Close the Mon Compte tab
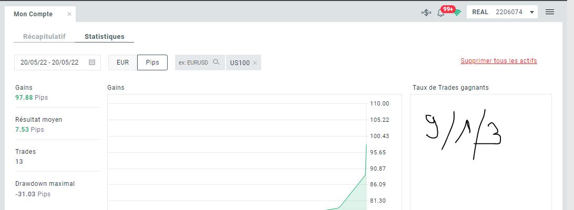The width and height of the screenshot is (574, 210). [x=69, y=14]
